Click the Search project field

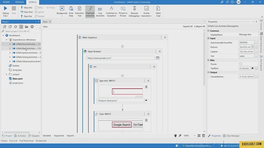click(x=21, y=31)
